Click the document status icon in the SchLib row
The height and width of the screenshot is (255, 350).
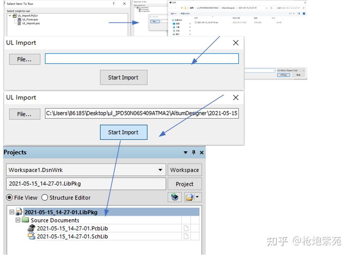(x=186, y=236)
